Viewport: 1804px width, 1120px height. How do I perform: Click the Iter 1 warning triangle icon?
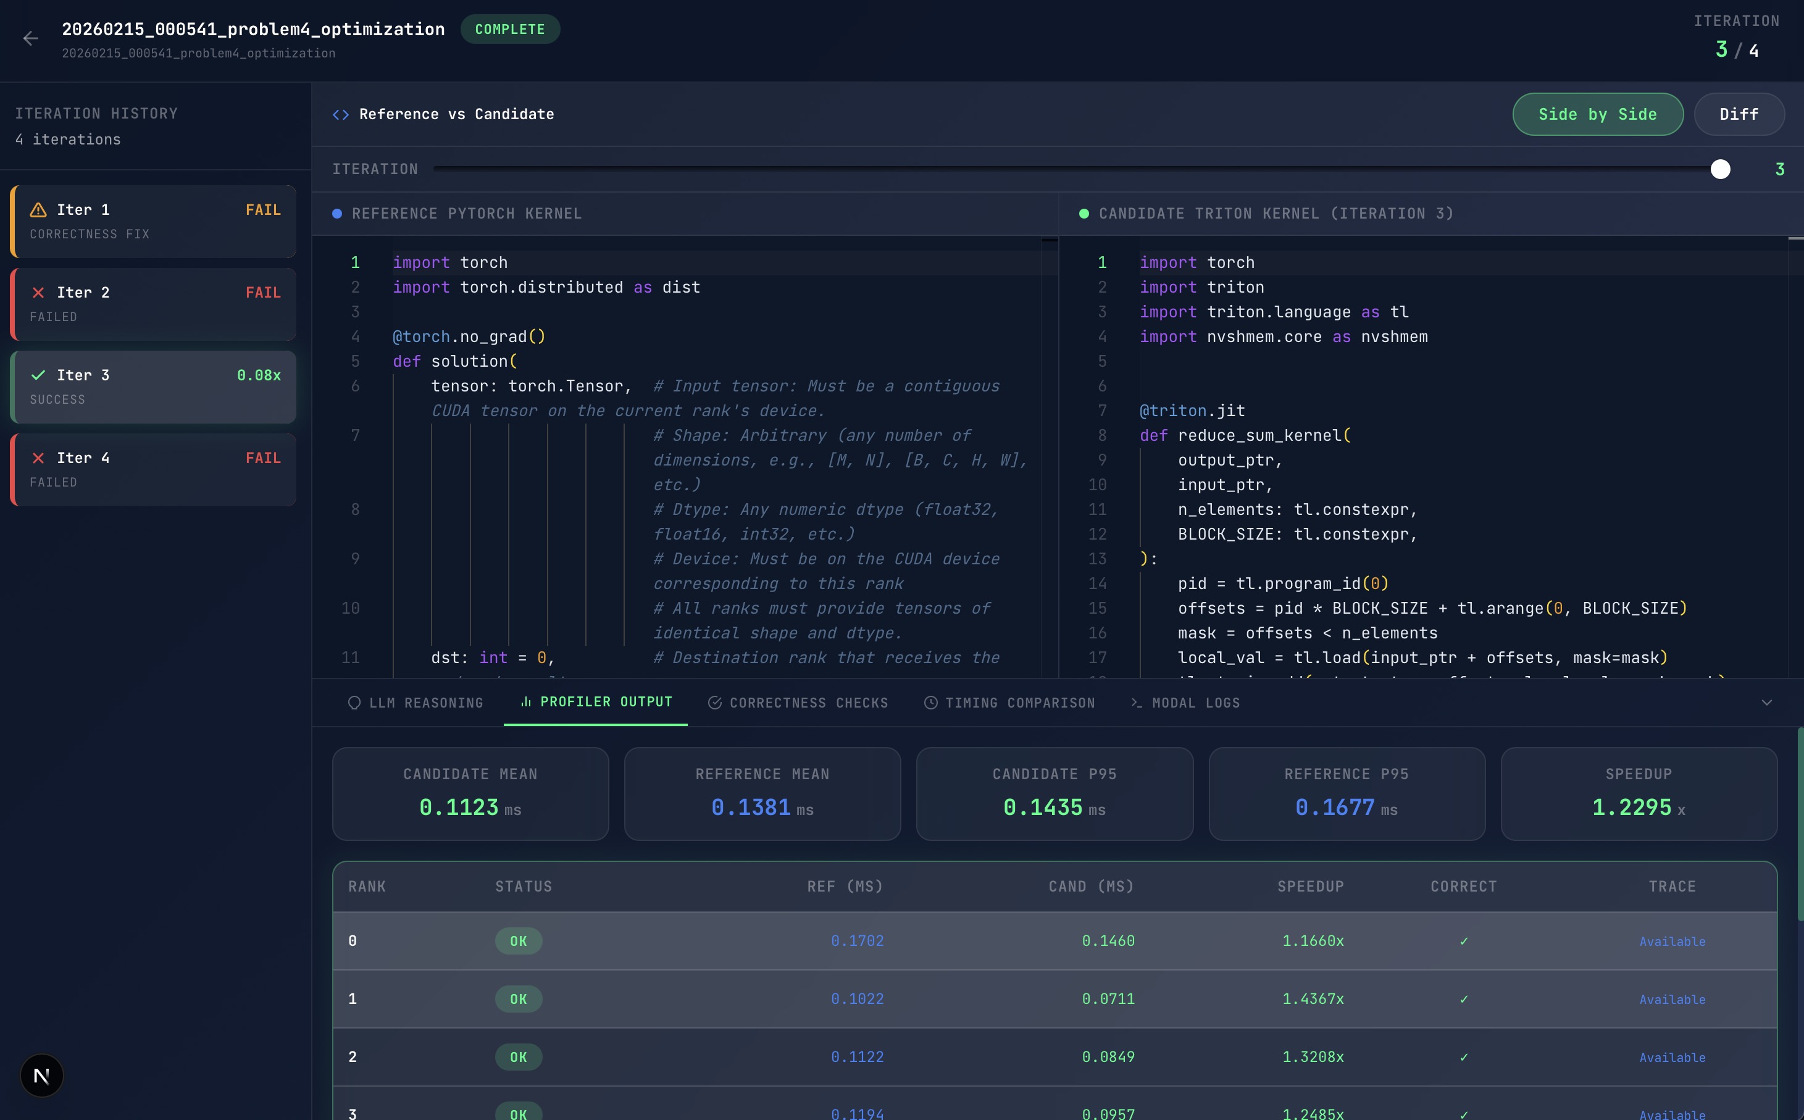click(x=38, y=210)
